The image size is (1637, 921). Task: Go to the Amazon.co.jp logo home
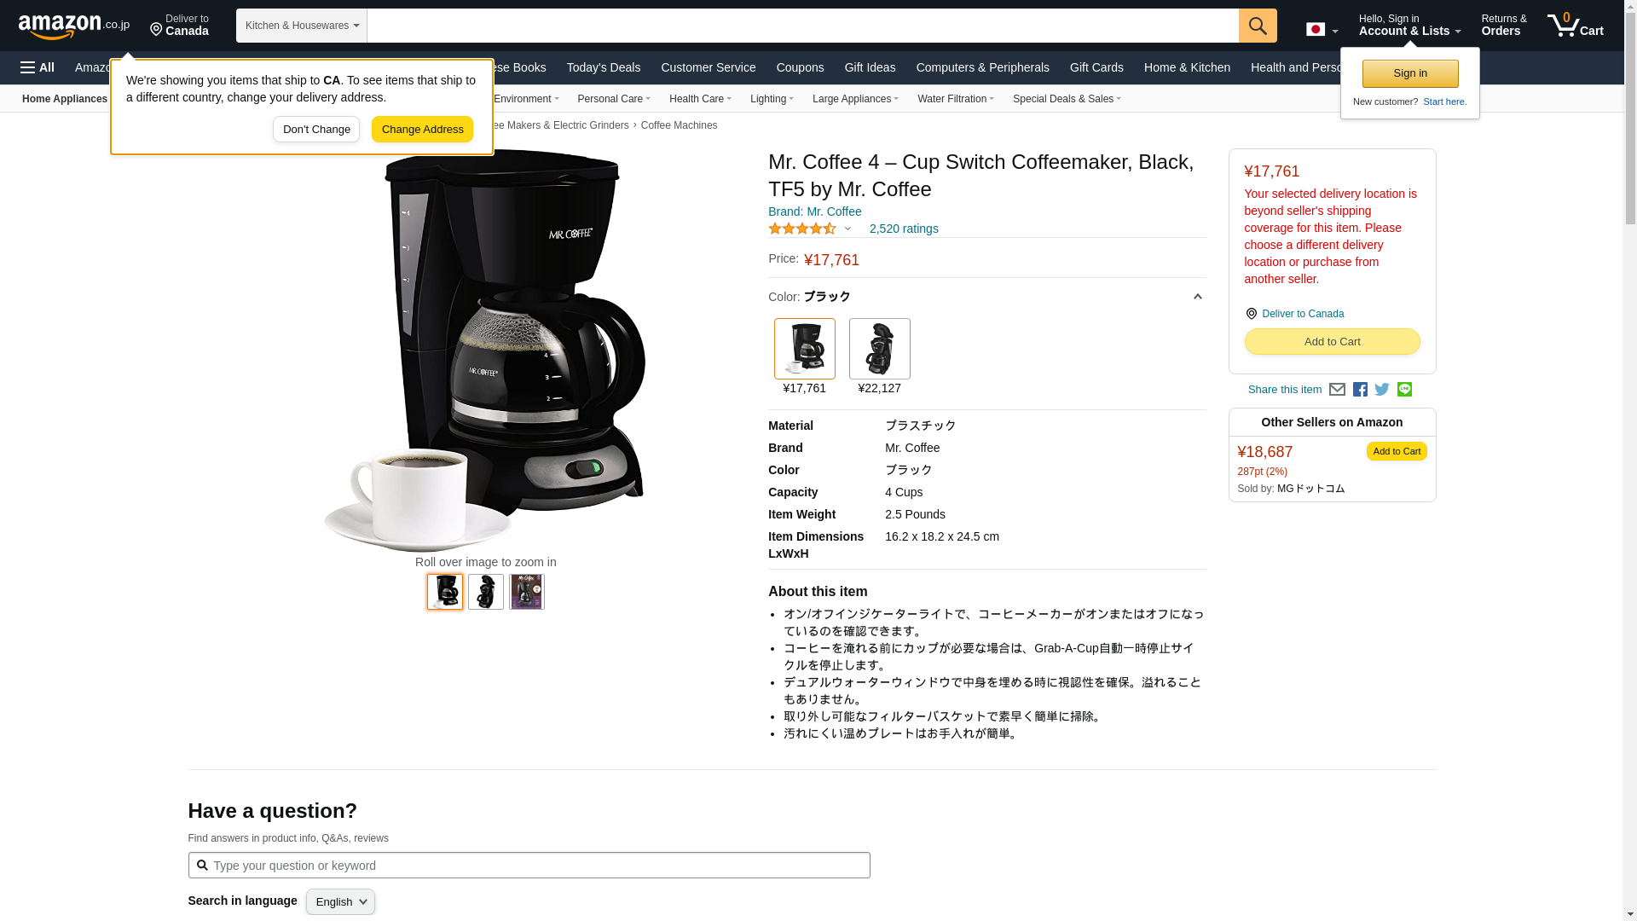(74, 26)
